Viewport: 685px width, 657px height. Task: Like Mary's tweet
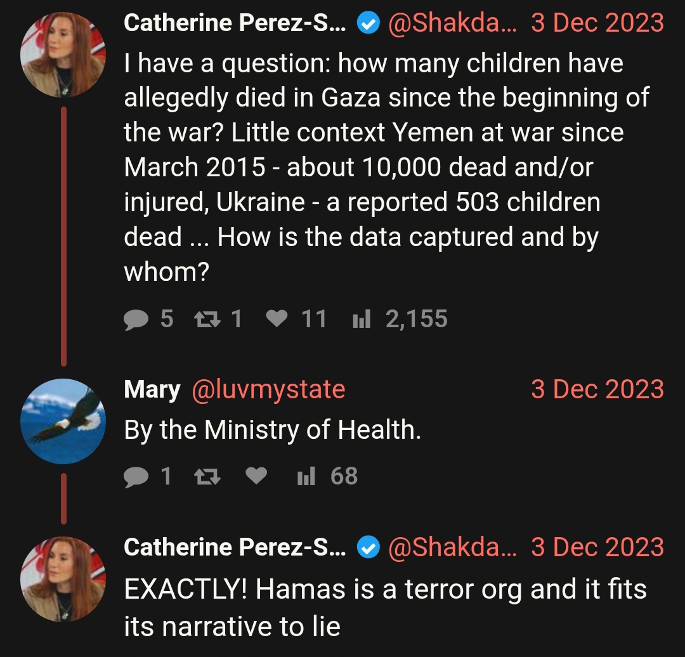pyautogui.click(x=256, y=476)
